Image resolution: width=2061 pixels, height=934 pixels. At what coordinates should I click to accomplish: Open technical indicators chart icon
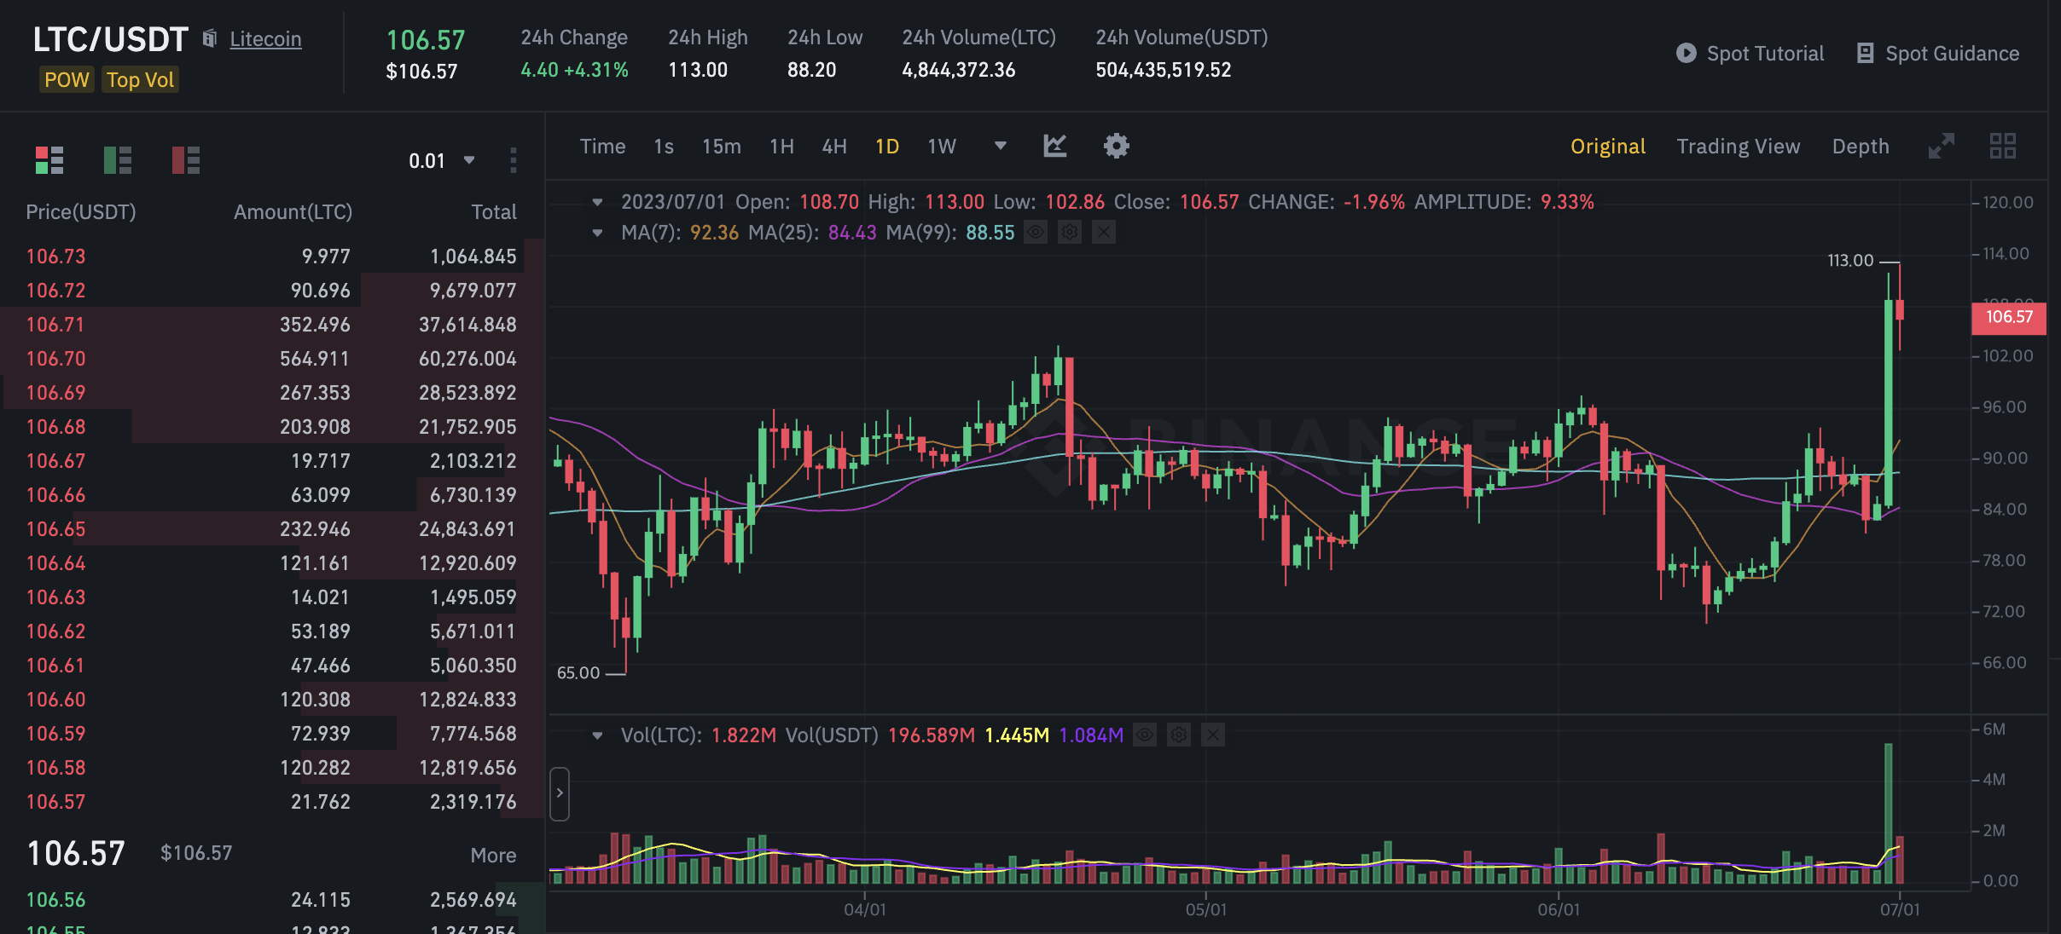tap(1055, 146)
